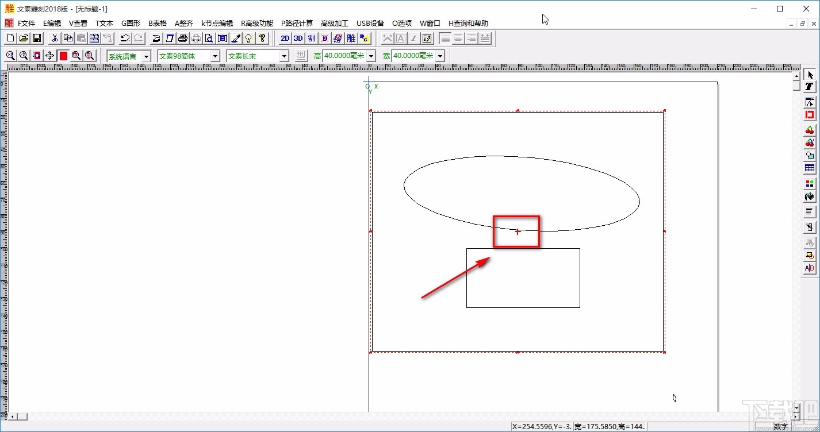Click the first zoom magnifier icon
The width and height of the screenshot is (820, 432).
click(x=10, y=56)
